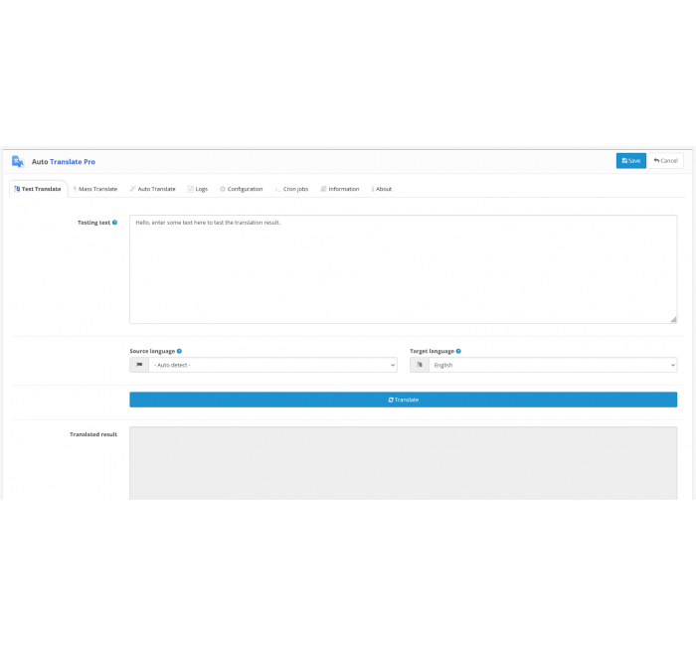Click the textarea resize handle corner
Viewport: 696px width, 646px height.
(673, 319)
